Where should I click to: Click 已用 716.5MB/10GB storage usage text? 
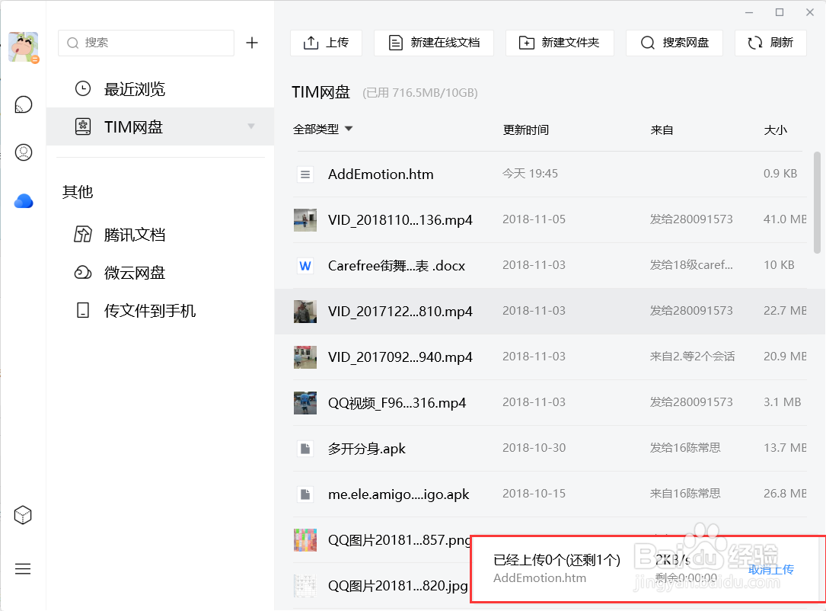click(419, 93)
